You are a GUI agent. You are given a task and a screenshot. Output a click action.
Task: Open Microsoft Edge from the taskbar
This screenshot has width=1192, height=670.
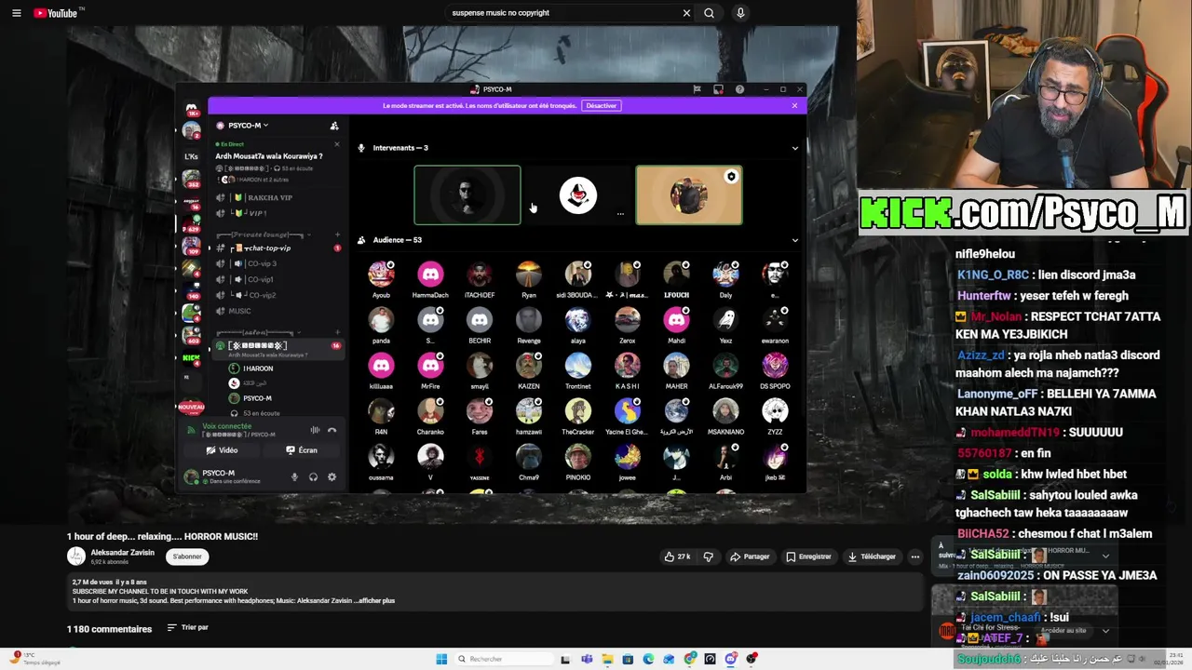[648, 659]
